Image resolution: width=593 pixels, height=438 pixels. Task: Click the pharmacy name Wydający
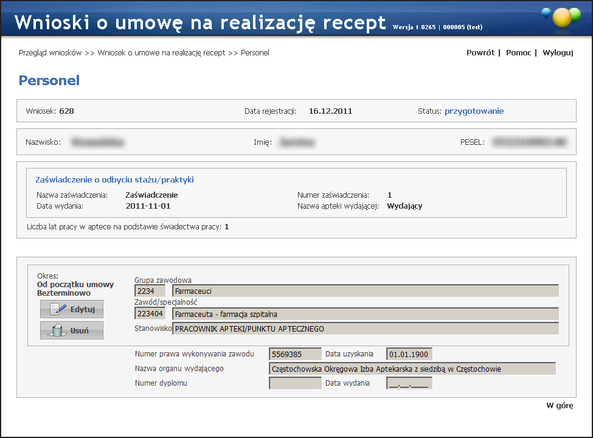404,206
